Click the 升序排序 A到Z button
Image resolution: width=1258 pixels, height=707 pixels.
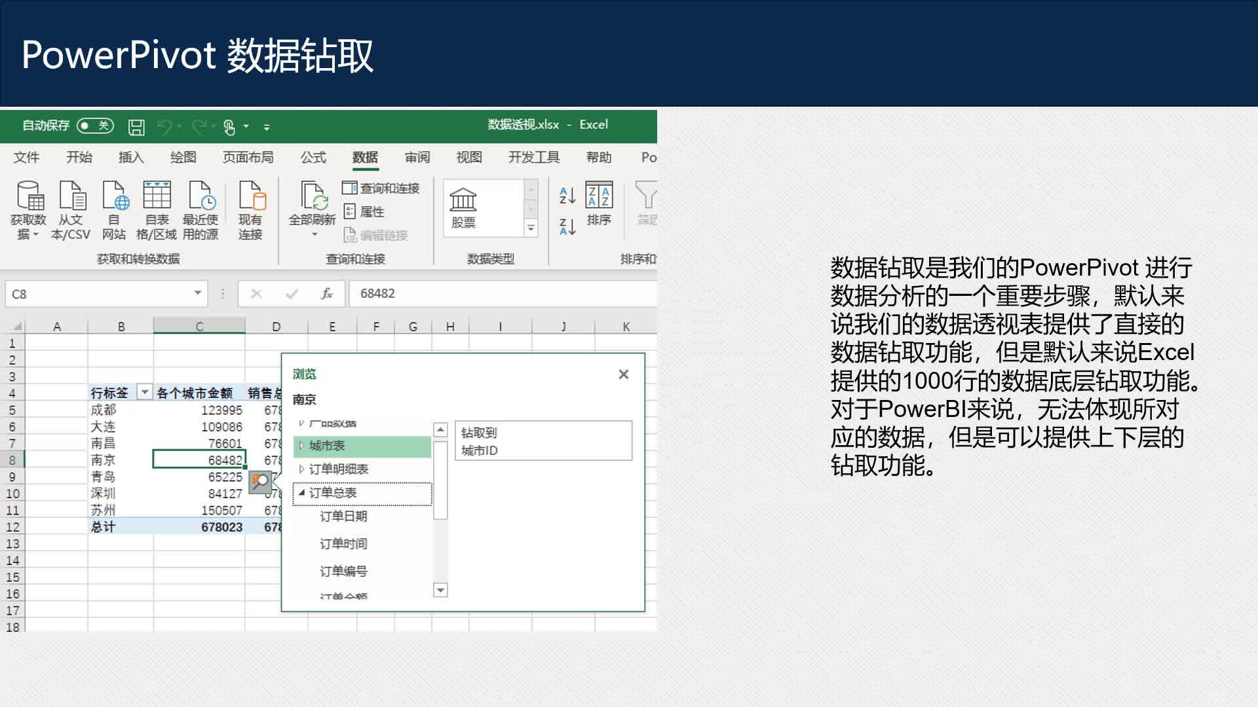point(565,196)
